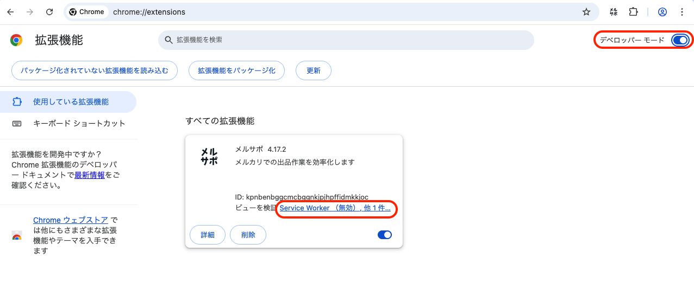Screen dimensions: 694x289
Task: Toggle デベロッパー モード switch
Action: click(x=679, y=40)
